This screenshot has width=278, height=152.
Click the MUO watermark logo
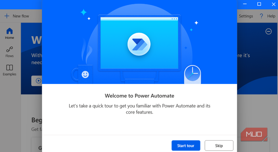[254, 134]
